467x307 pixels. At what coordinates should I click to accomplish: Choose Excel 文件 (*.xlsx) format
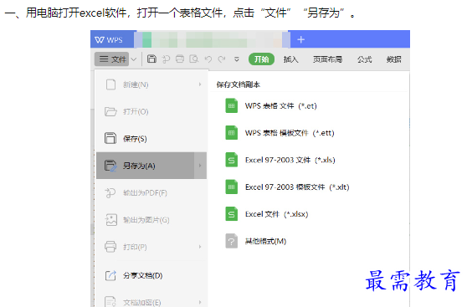click(x=267, y=214)
